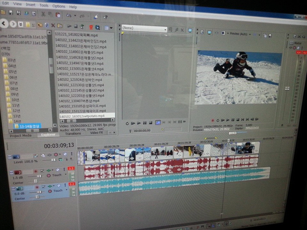Click the Master bus FX gear icon
This screenshot has width=307, height=230.
coord(294,48)
